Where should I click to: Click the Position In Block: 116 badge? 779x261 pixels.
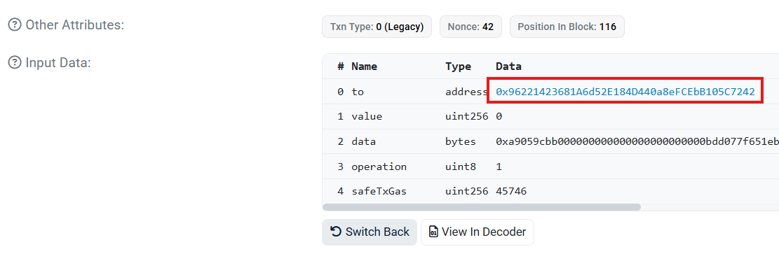pyautogui.click(x=567, y=27)
